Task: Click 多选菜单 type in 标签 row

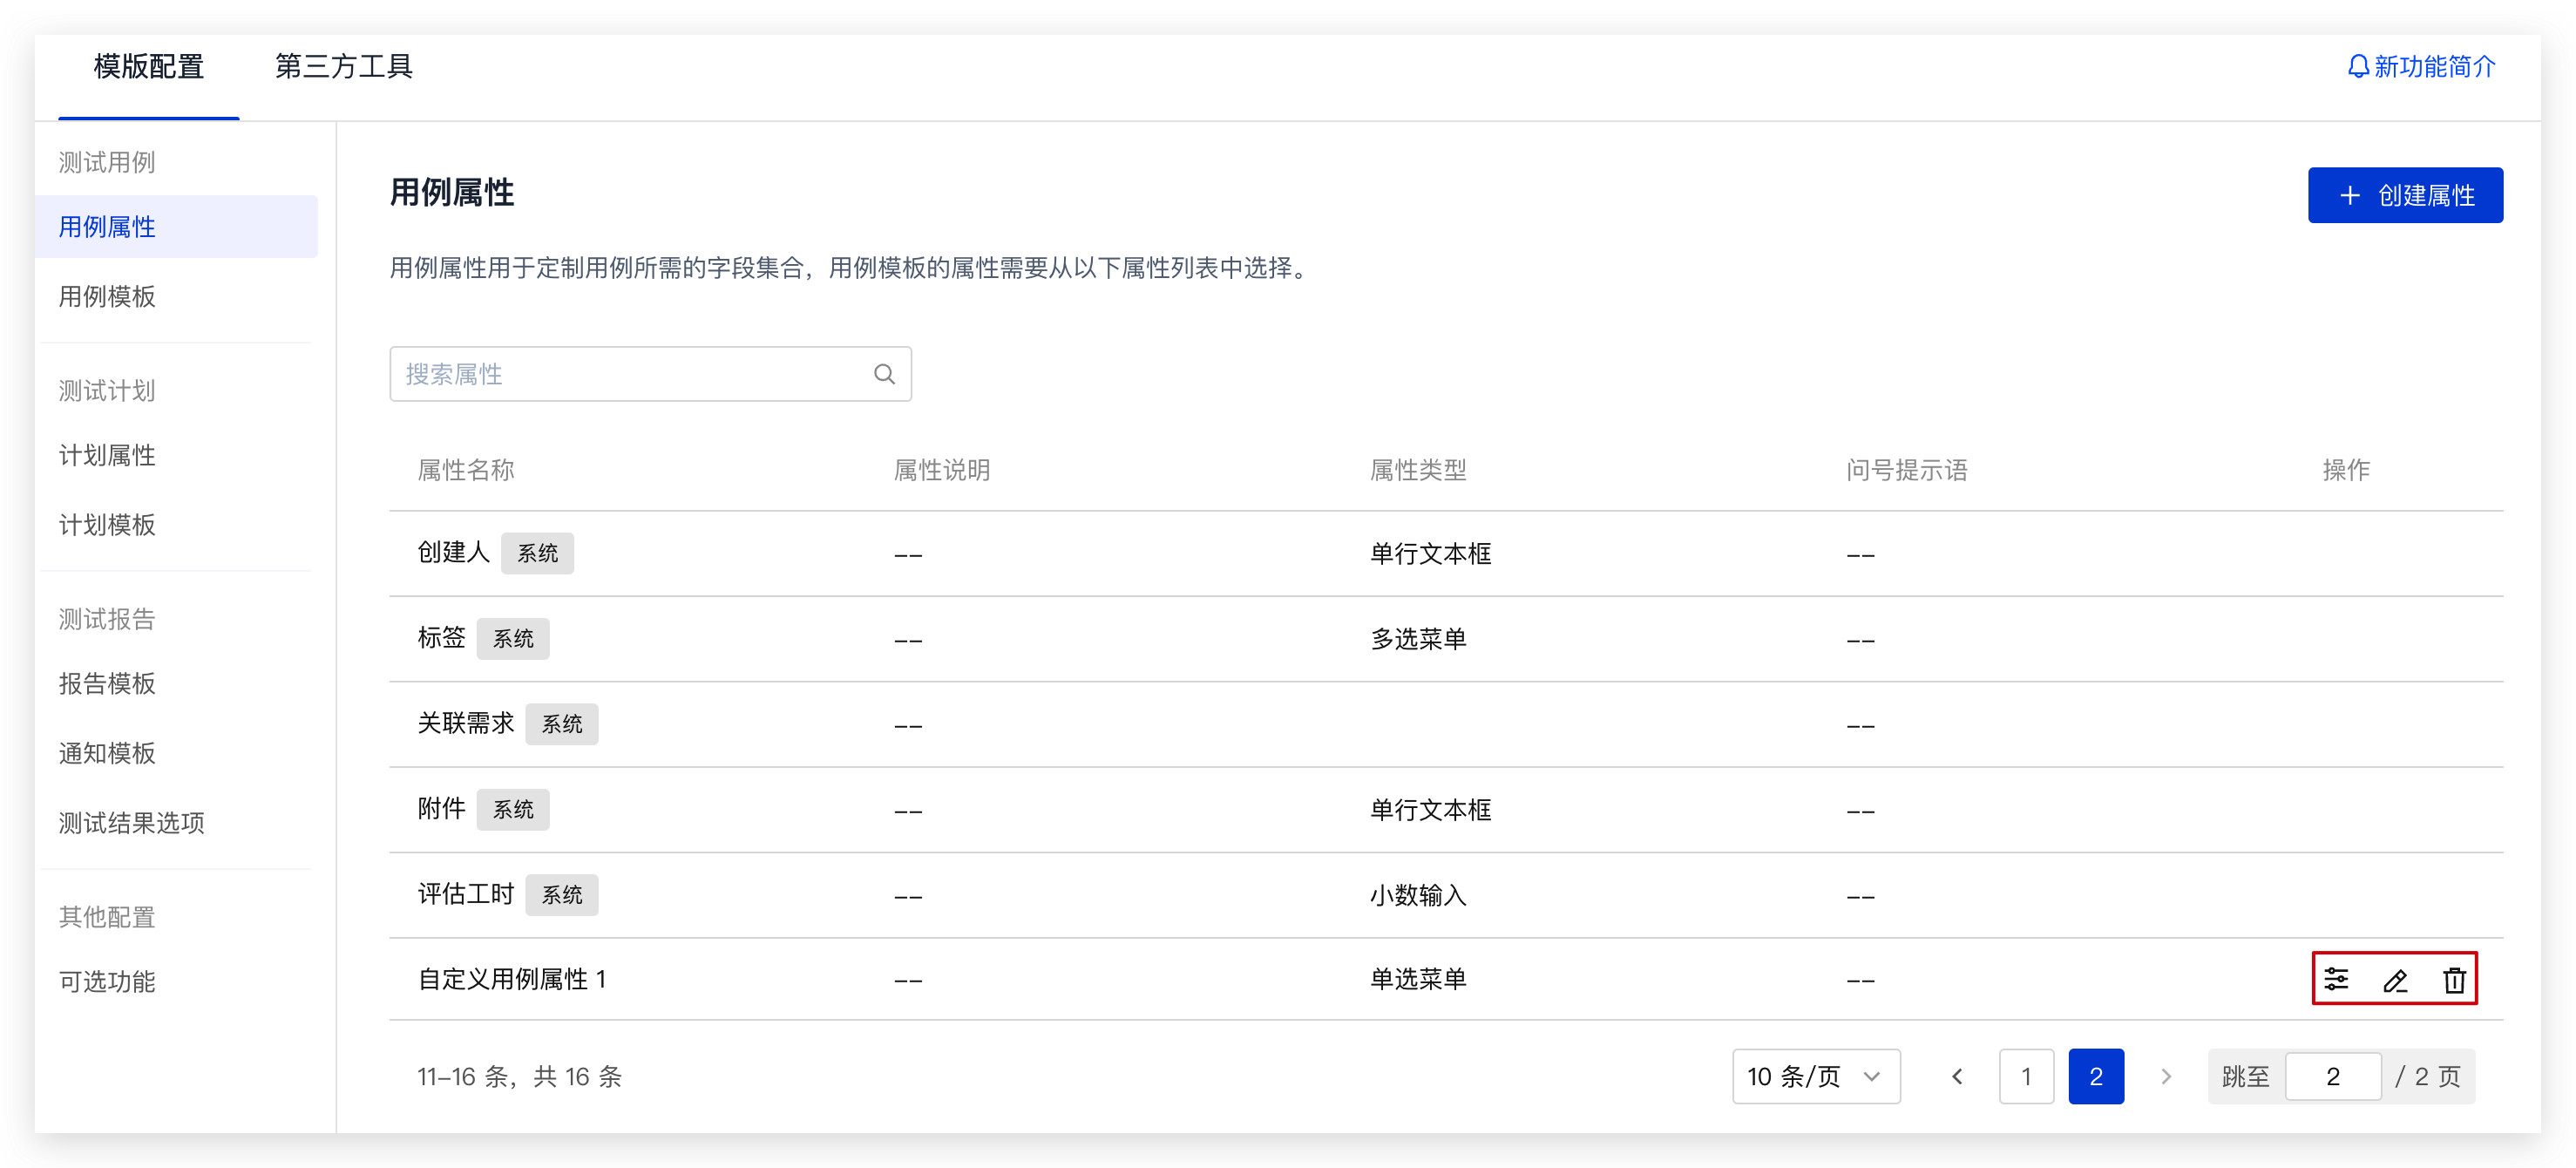Action: [1418, 638]
